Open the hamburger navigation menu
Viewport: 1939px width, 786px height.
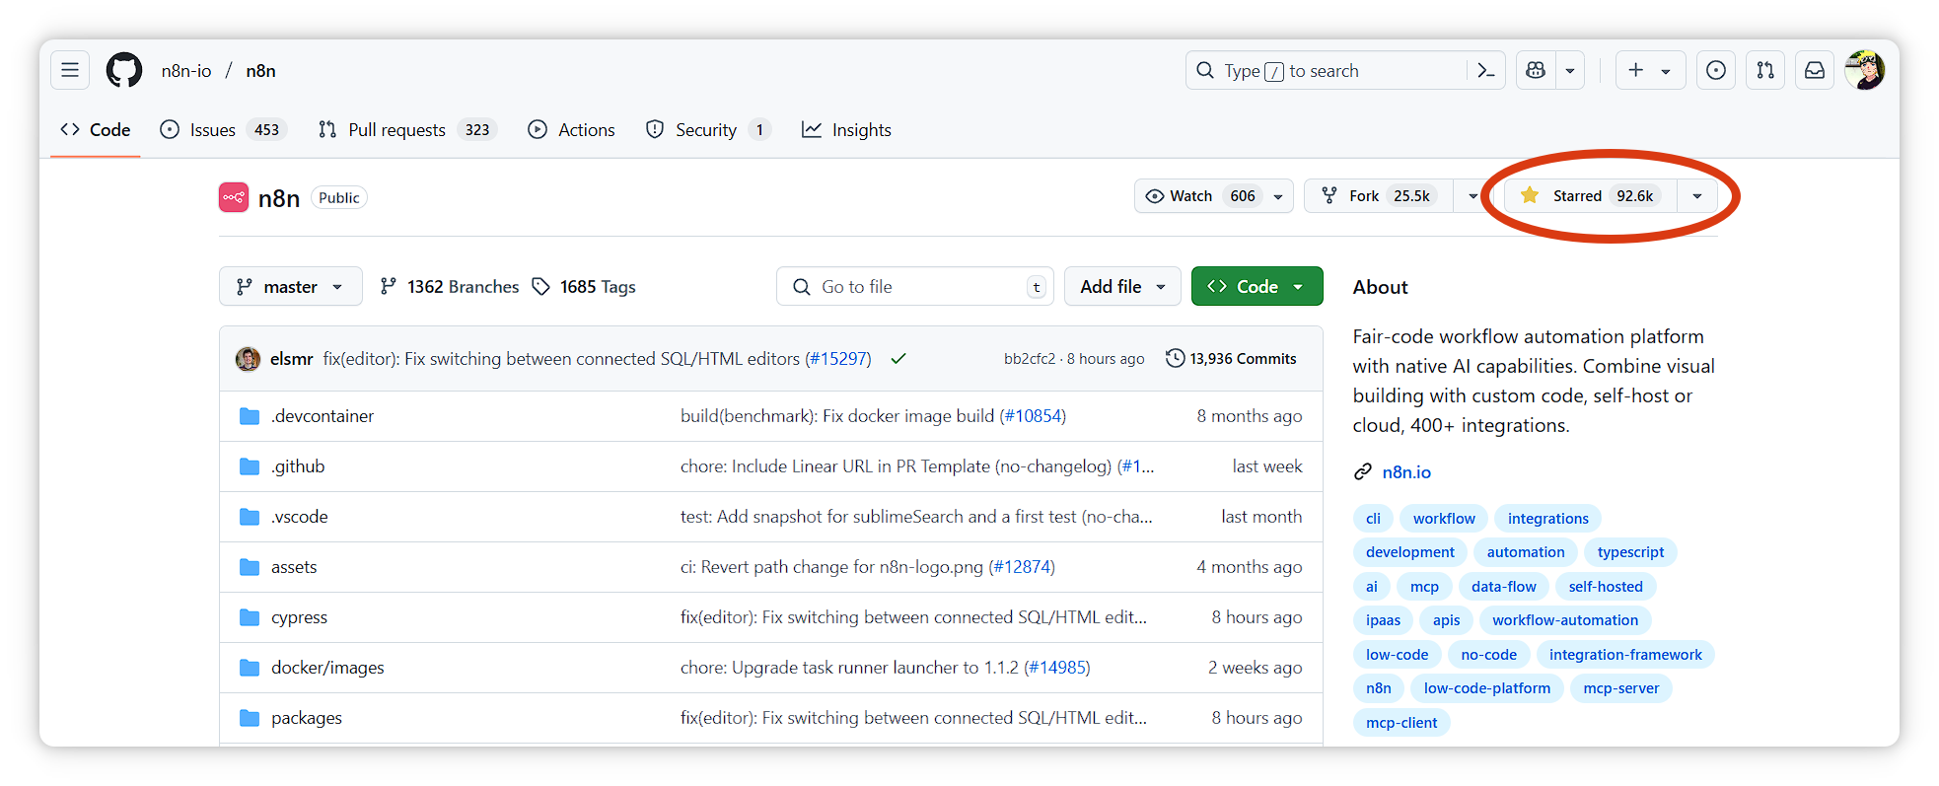click(x=70, y=70)
